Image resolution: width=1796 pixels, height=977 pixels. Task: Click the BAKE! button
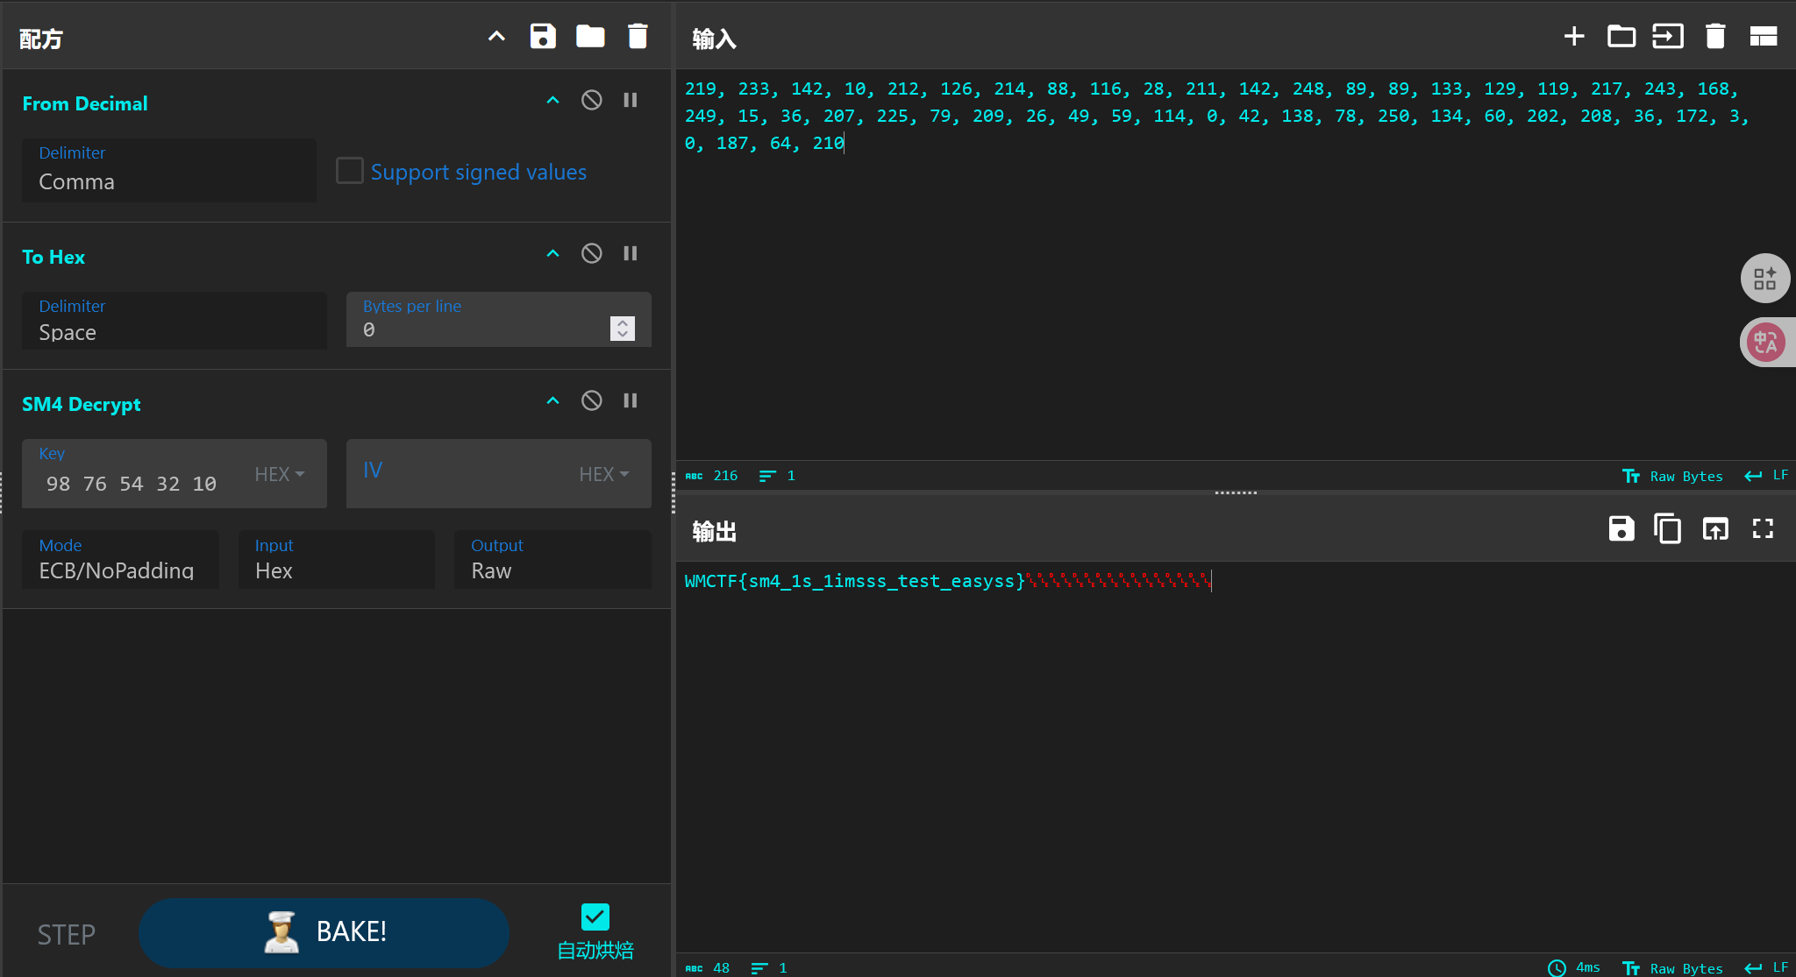pyautogui.click(x=324, y=932)
